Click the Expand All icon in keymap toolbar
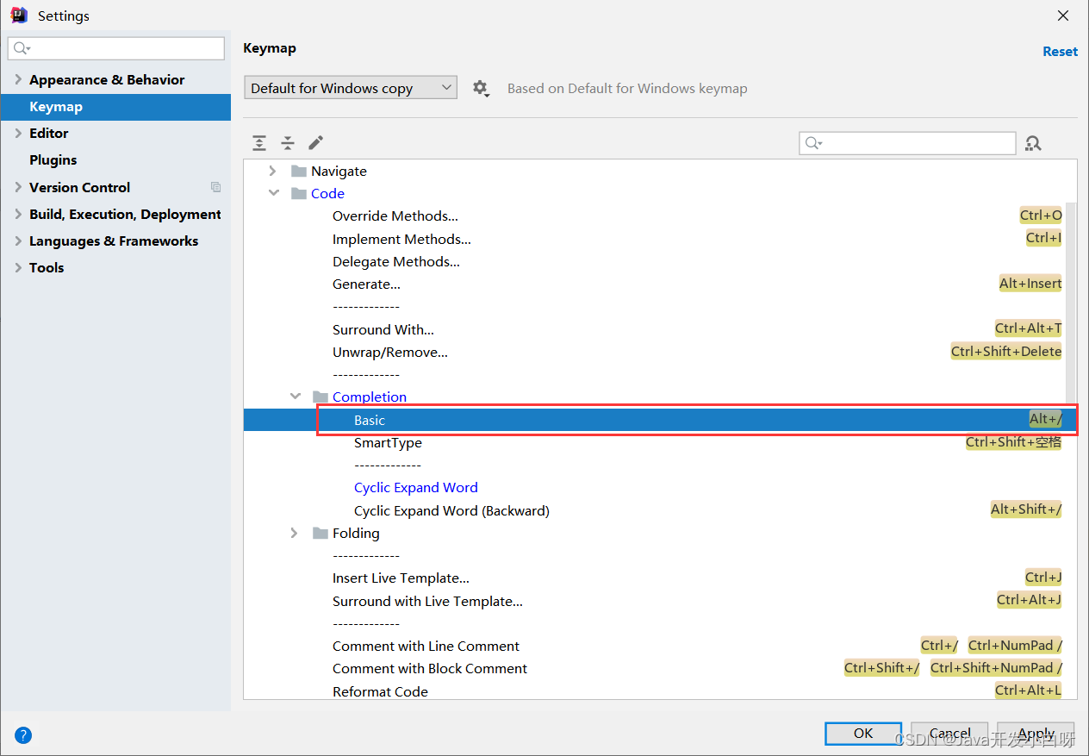This screenshot has width=1089, height=756. (259, 143)
